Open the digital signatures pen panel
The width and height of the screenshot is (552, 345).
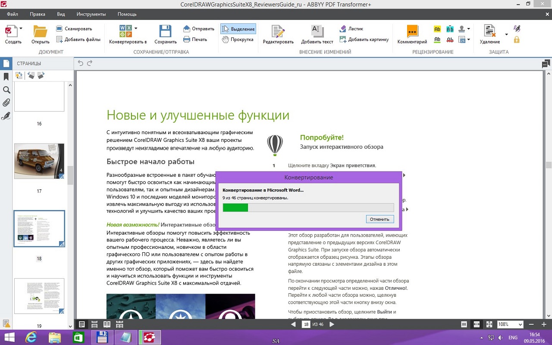(6, 116)
